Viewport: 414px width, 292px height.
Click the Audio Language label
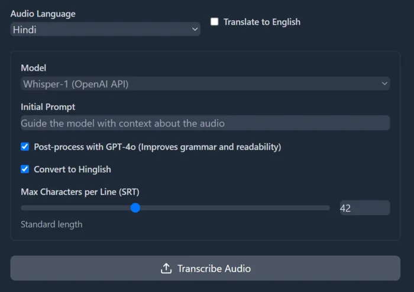(43, 14)
